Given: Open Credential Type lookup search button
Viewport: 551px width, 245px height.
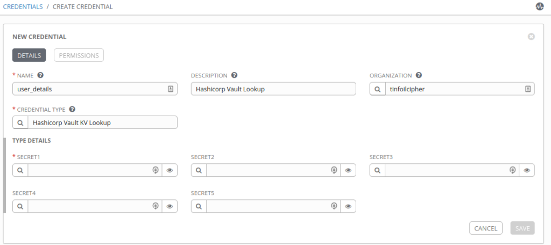Looking at the screenshot, I should (20, 122).
